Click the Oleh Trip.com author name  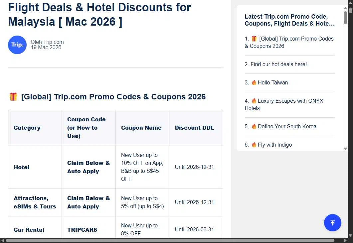[x=47, y=42]
